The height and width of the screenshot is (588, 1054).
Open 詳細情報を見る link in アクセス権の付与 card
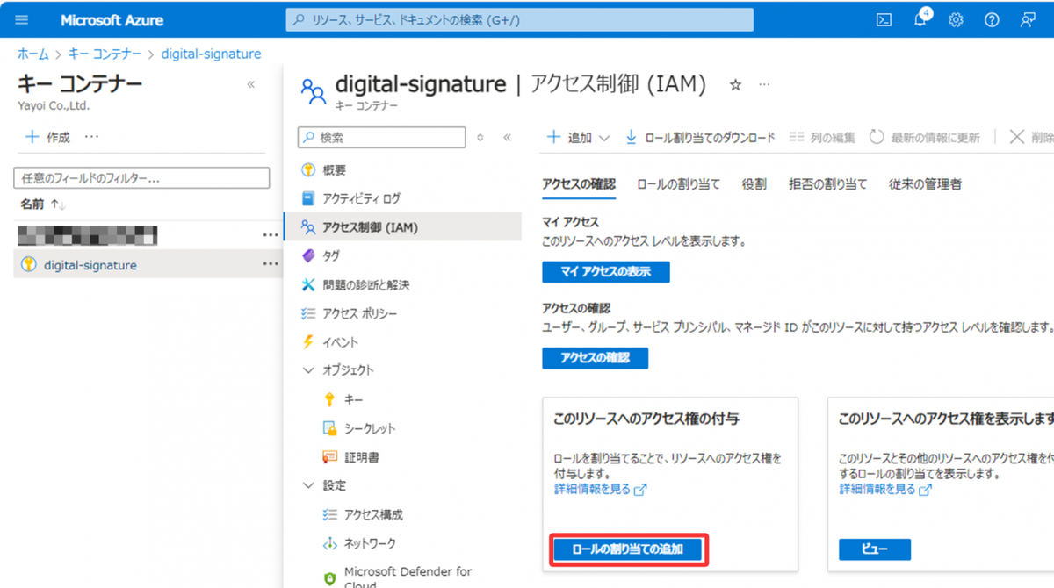(x=600, y=490)
